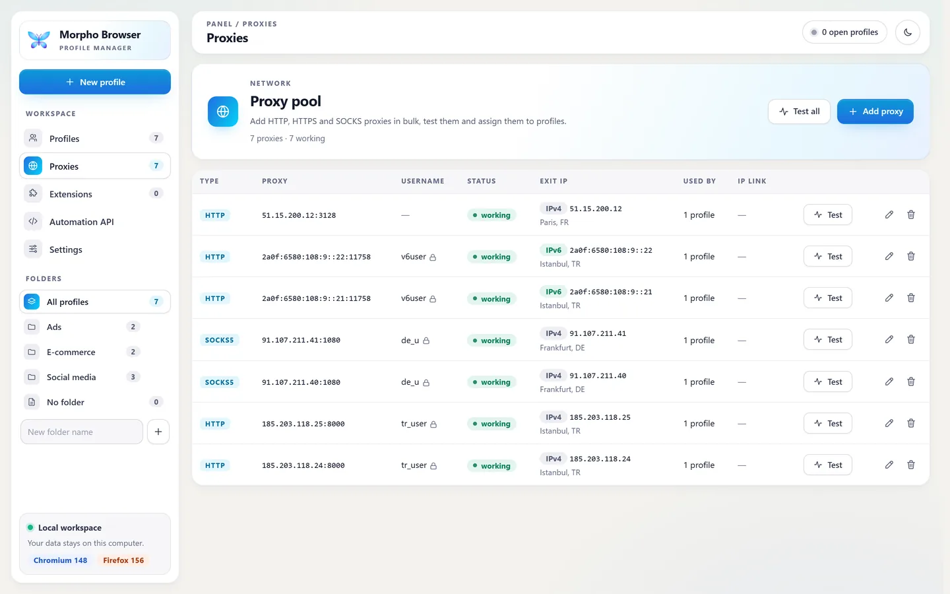The image size is (950, 594).
Task: Click the Morpho Browser butterfly logo
Action: point(39,40)
